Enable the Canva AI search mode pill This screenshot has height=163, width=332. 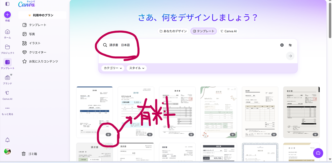point(228,31)
